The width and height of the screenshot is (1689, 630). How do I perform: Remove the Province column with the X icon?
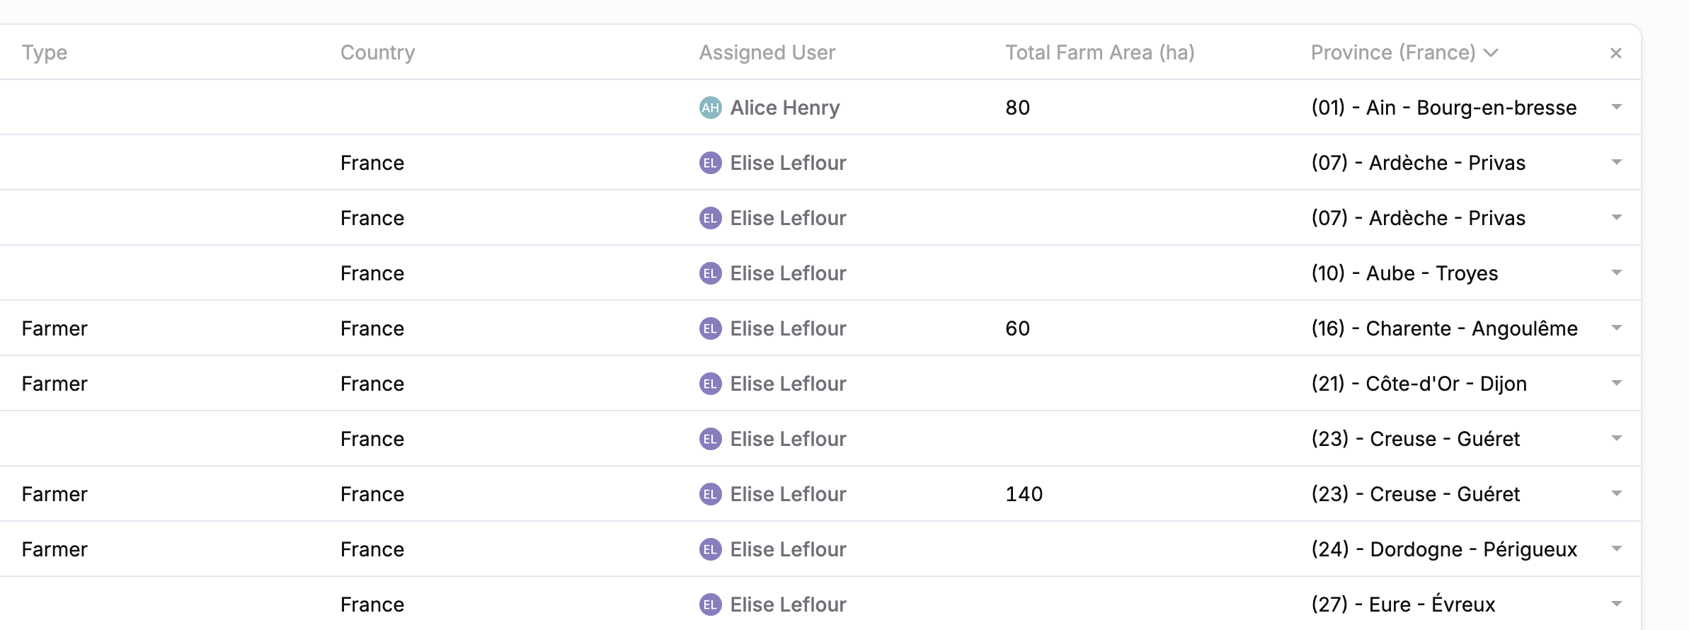(x=1615, y=53)
